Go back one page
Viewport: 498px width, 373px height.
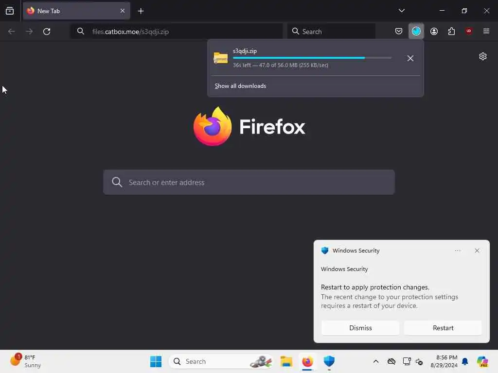[x=12, y=32]
